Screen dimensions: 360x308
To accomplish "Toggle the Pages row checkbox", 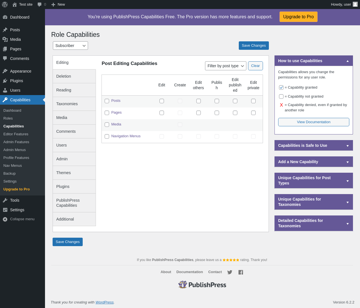I will [107, 113].
